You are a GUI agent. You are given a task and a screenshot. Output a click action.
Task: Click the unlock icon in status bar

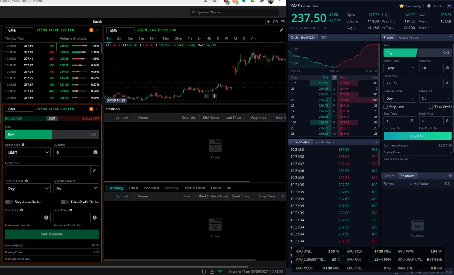pyautogui.click(x=212, y=271)
